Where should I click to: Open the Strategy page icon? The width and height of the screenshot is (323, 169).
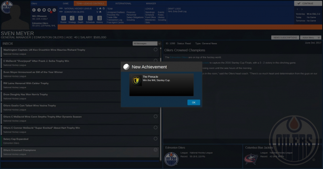pyautogui.click(x=72, y=18)
